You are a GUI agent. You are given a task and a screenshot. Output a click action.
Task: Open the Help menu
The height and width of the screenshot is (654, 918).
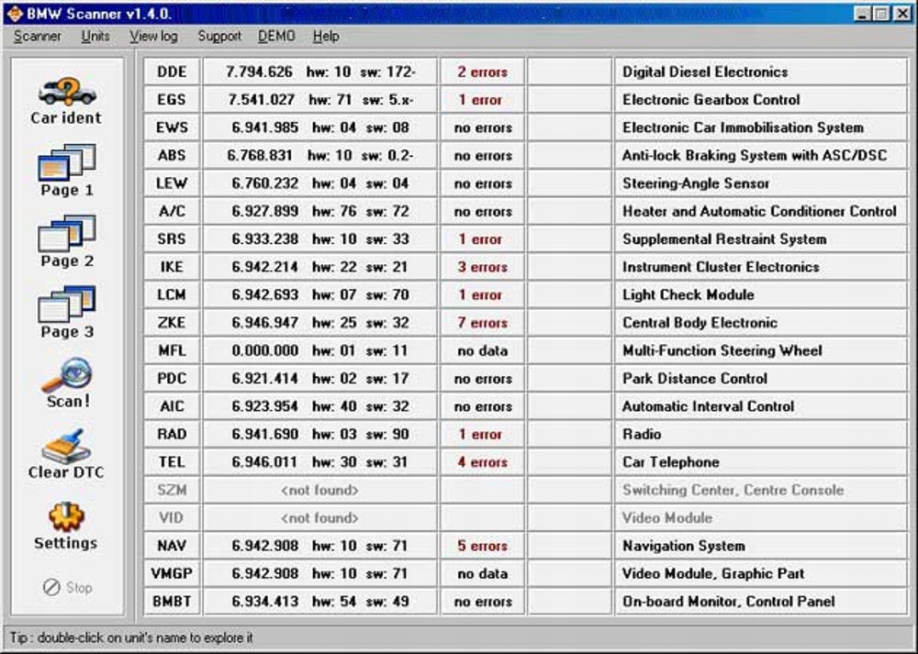(326, 36)
